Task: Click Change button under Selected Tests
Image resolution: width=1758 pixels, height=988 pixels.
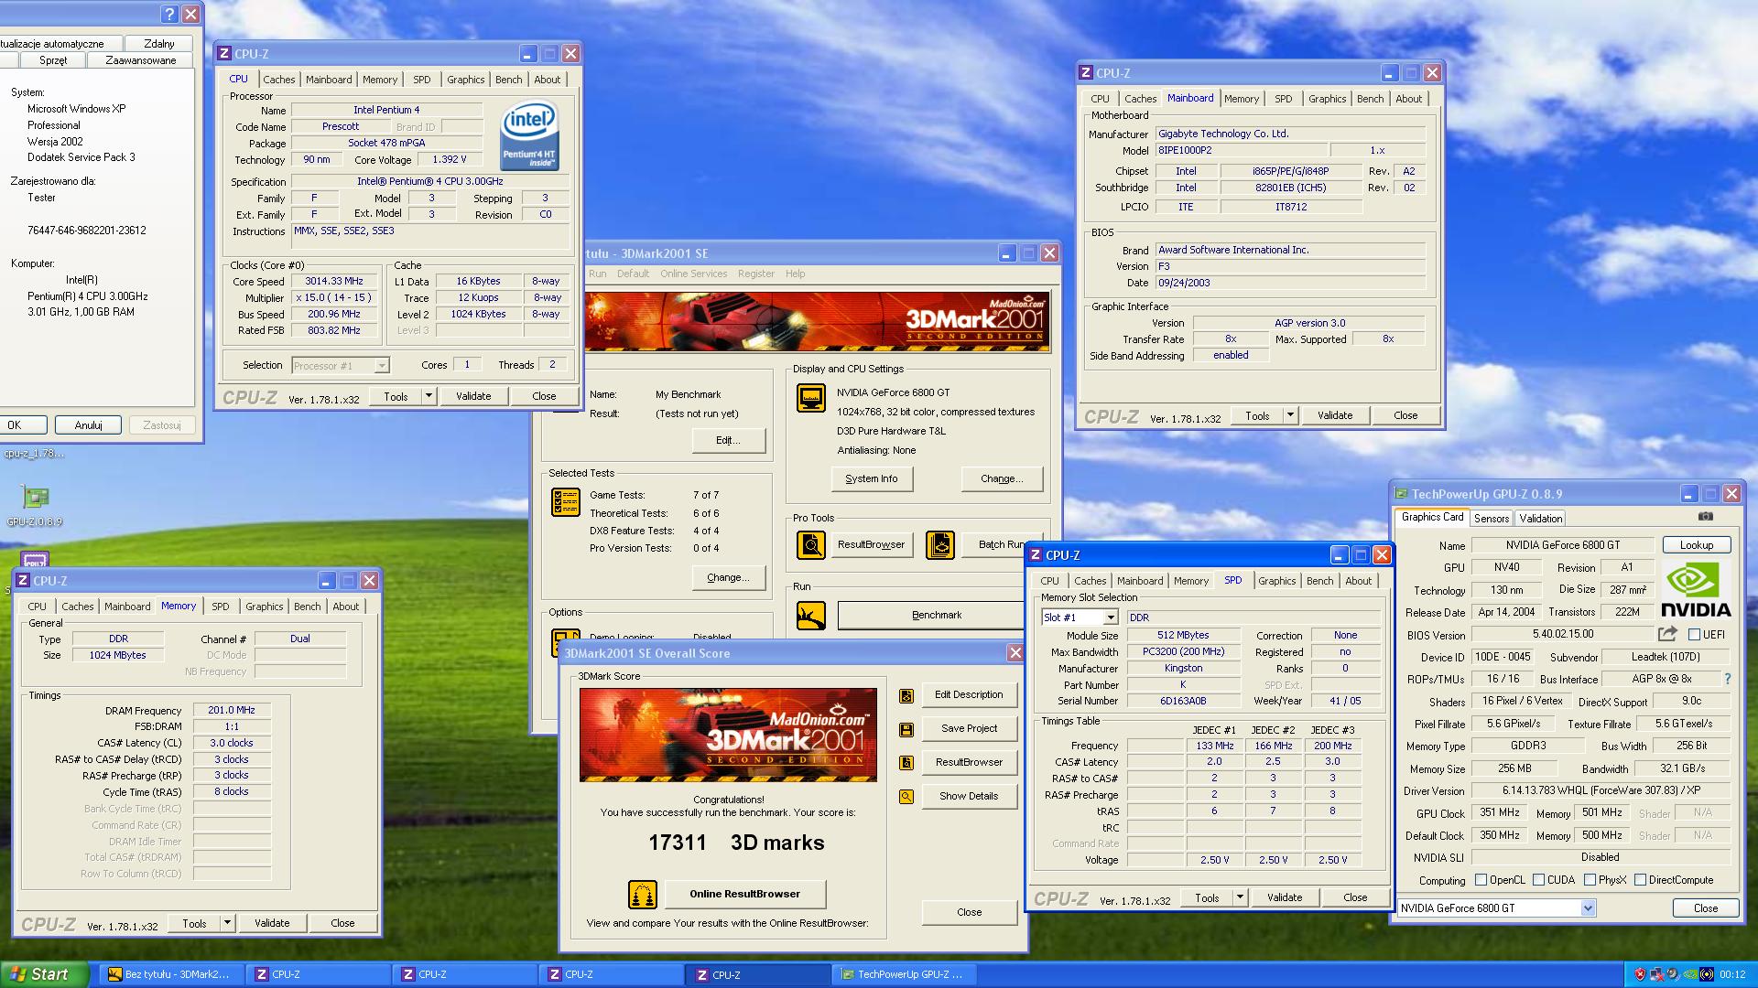Action: [728, 577]
